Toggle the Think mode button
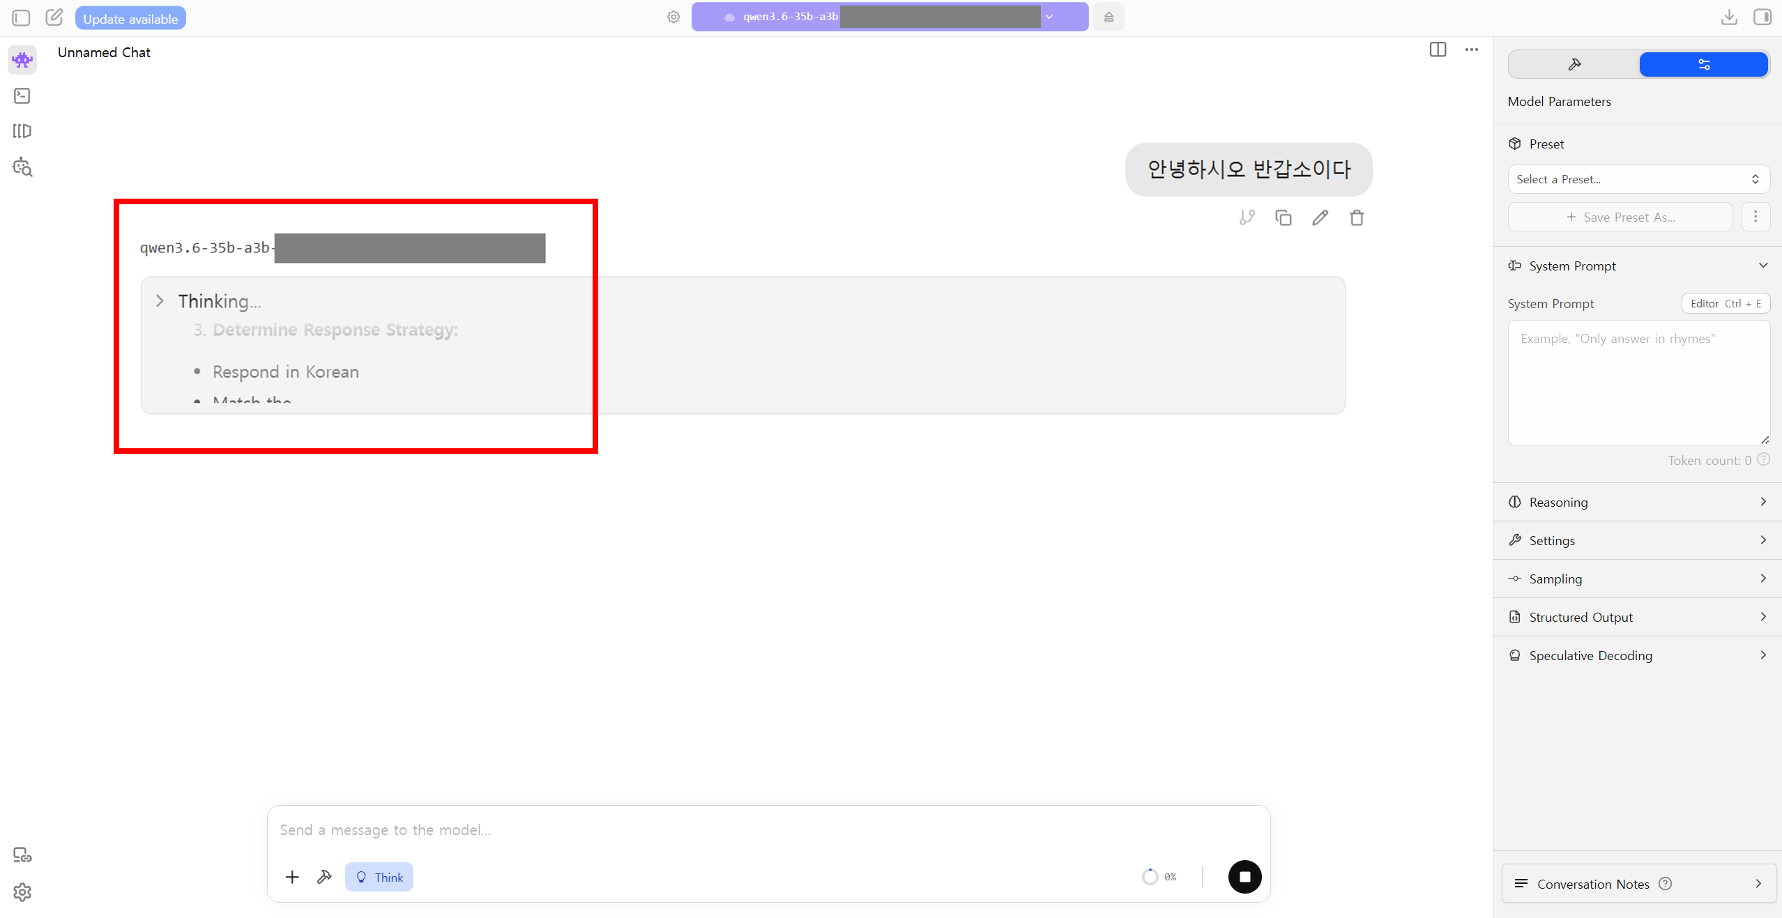Viewport: 1782px width, 918px height. pyautogui.click(x=379, y=877)
